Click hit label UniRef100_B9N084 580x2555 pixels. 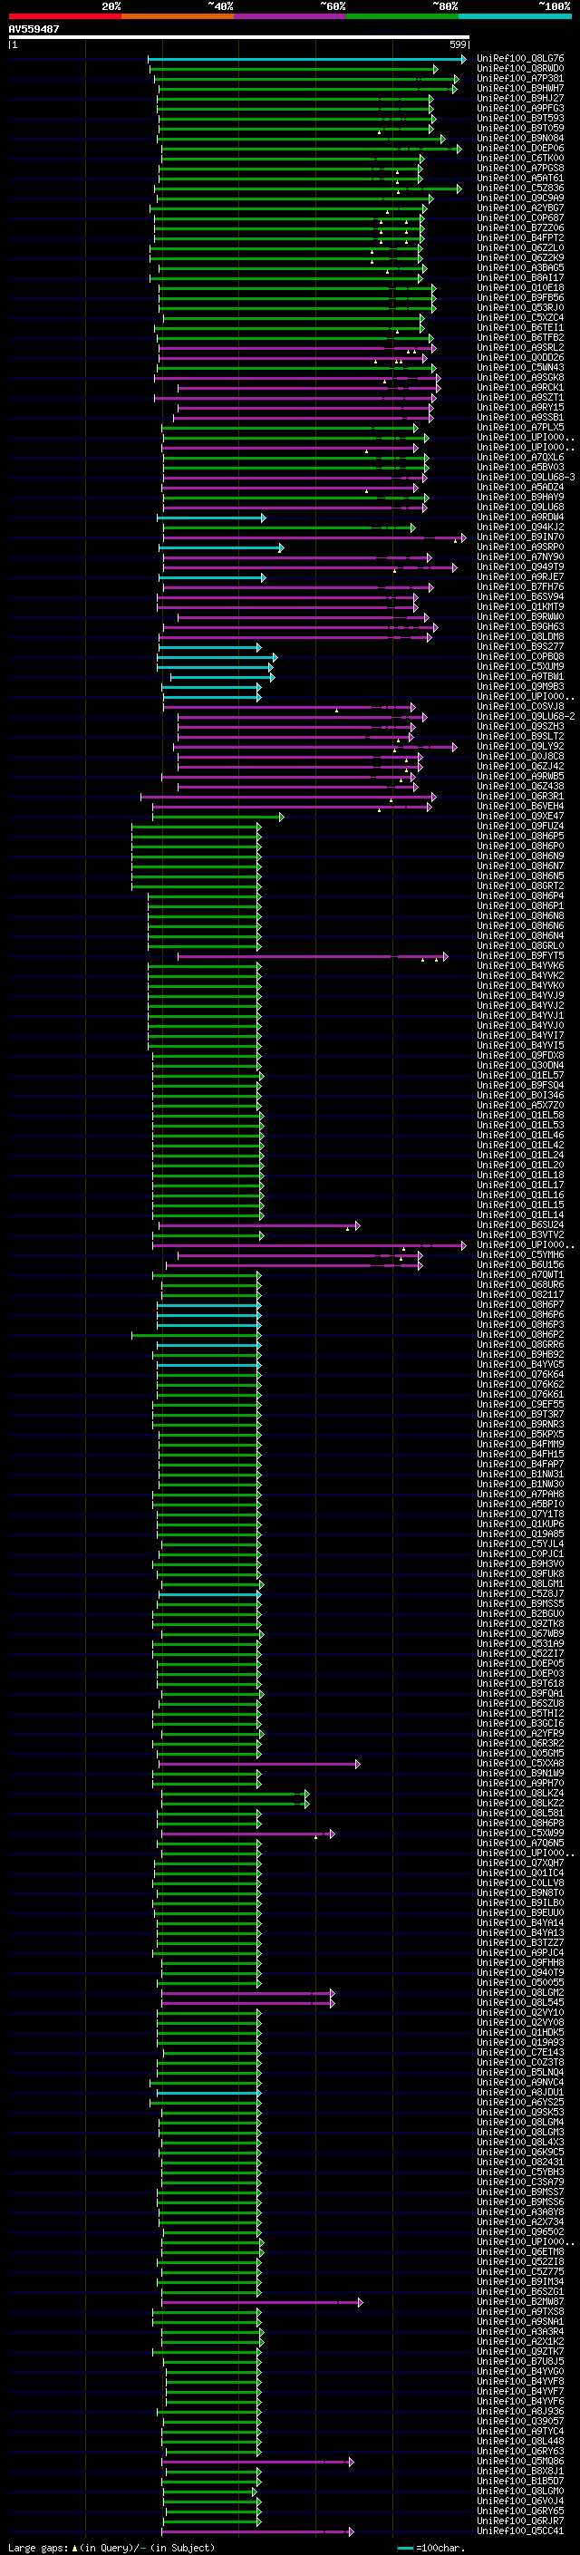coord(520,138)
